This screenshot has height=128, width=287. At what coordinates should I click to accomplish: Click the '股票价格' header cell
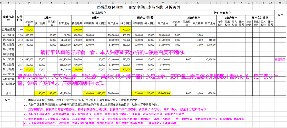(19, 18)
